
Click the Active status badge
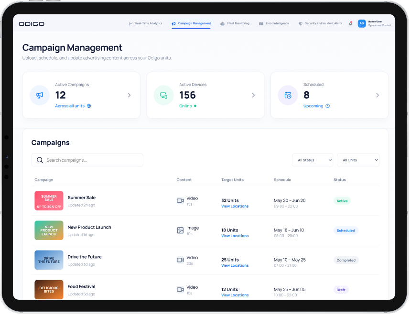pos(342,201)
